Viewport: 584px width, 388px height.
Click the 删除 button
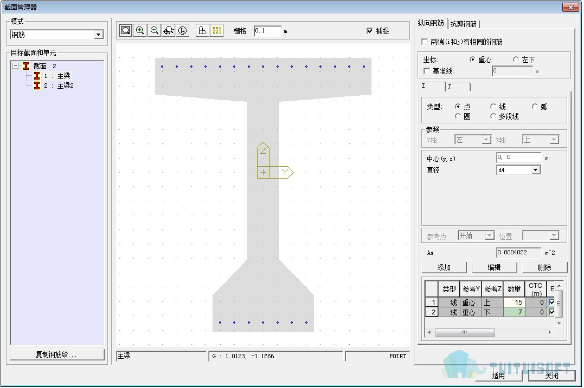tap(544, 267)
